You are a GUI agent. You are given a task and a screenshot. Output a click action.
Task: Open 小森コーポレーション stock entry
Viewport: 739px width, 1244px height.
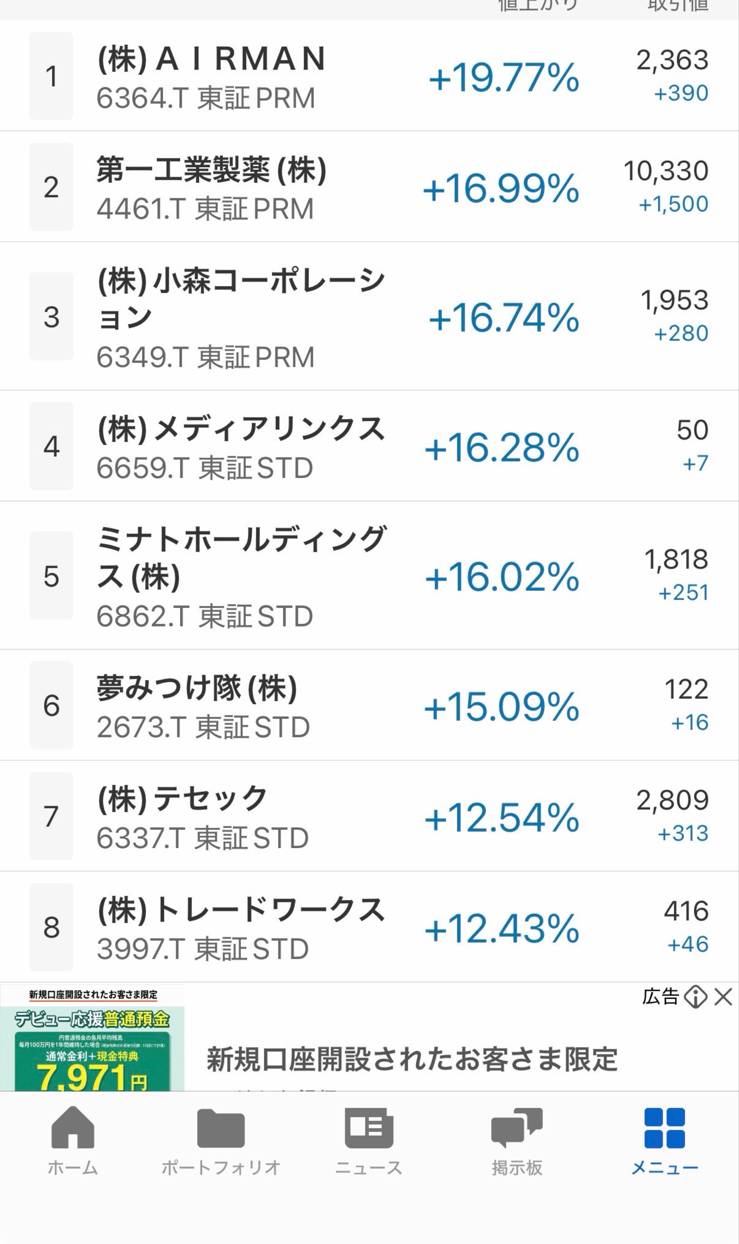(370, 316)
